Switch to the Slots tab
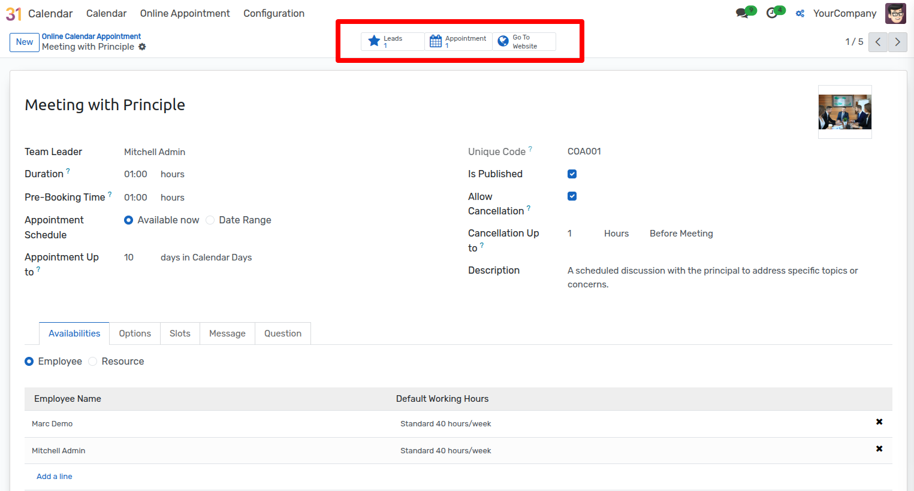914x491 pixels. 180,334
